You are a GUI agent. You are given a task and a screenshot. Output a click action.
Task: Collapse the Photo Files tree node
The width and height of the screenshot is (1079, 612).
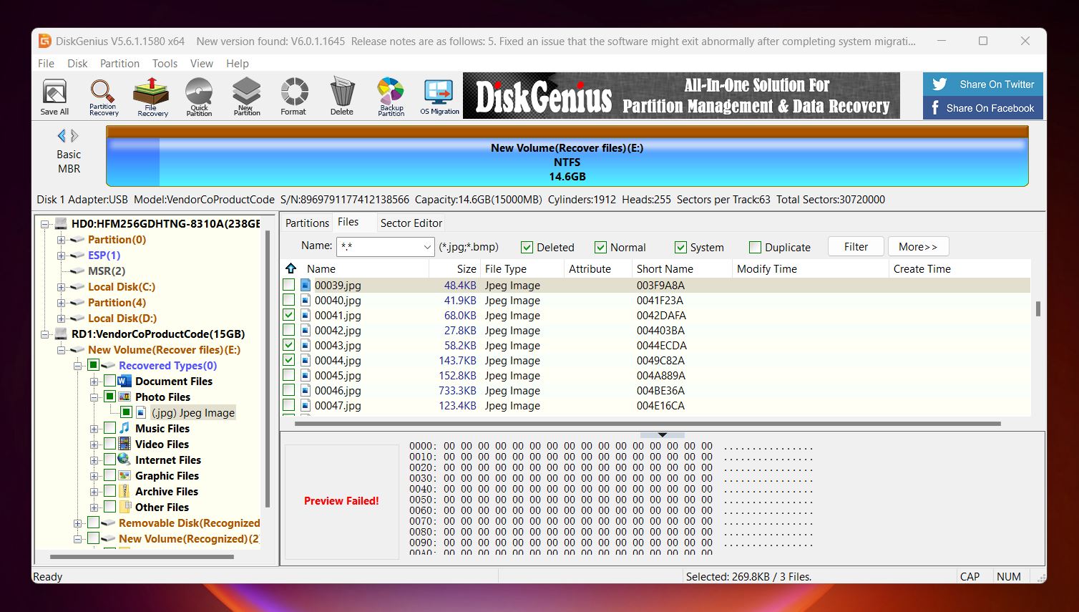(94, 397)
